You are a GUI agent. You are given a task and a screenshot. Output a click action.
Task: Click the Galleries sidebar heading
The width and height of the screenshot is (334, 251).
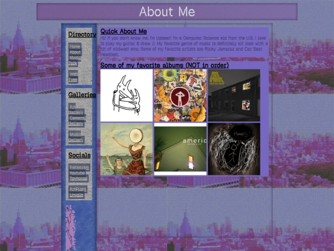coord(82,95)
